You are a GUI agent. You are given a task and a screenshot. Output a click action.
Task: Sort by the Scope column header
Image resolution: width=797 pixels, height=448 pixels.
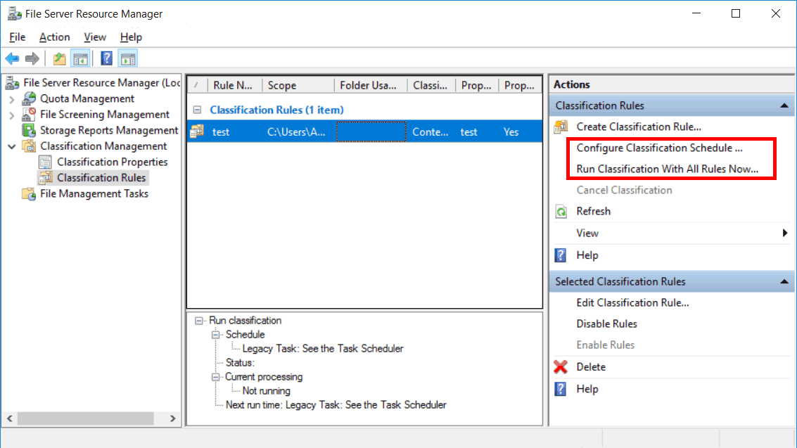point(298,85)
